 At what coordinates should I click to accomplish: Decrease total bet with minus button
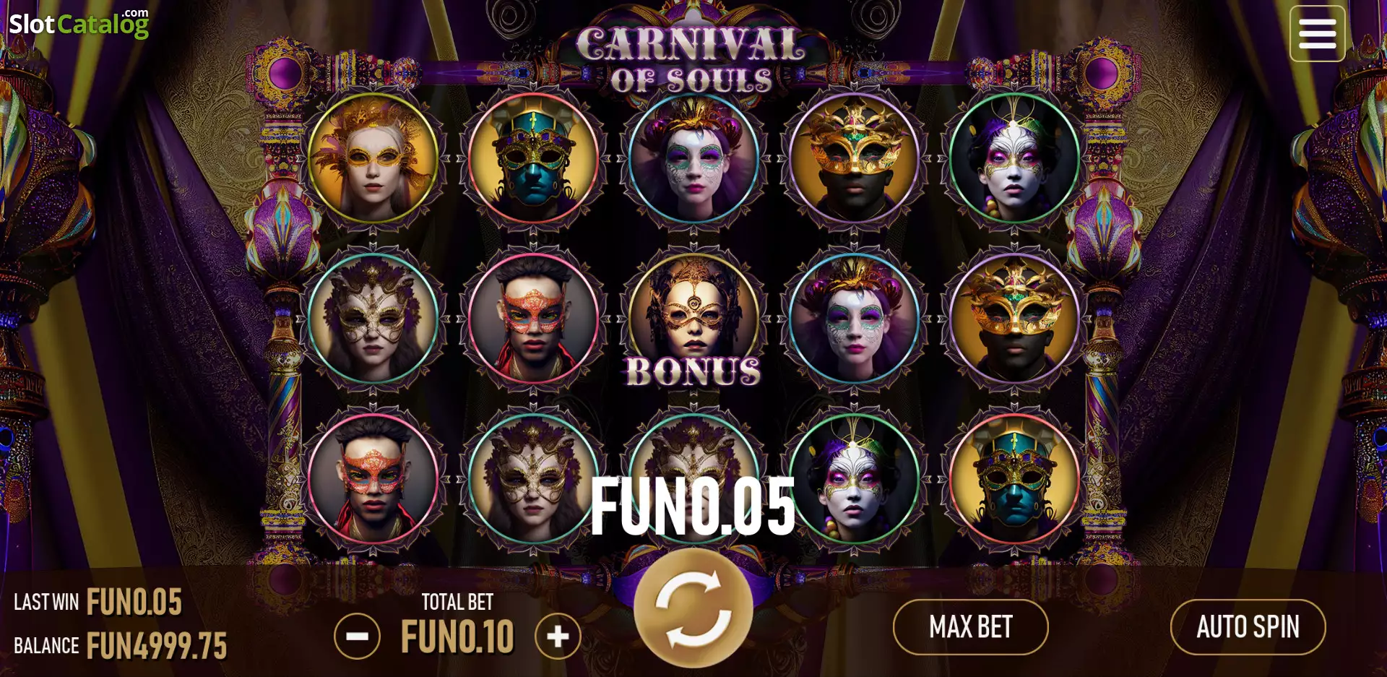pyautogui.click(x=357, y=636)
